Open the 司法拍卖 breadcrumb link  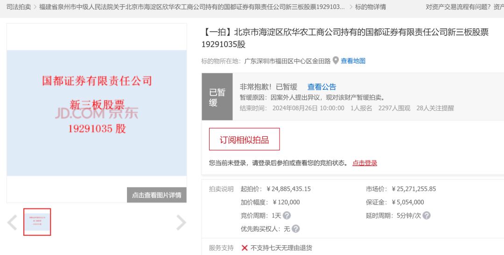click(x=19, y=7)
